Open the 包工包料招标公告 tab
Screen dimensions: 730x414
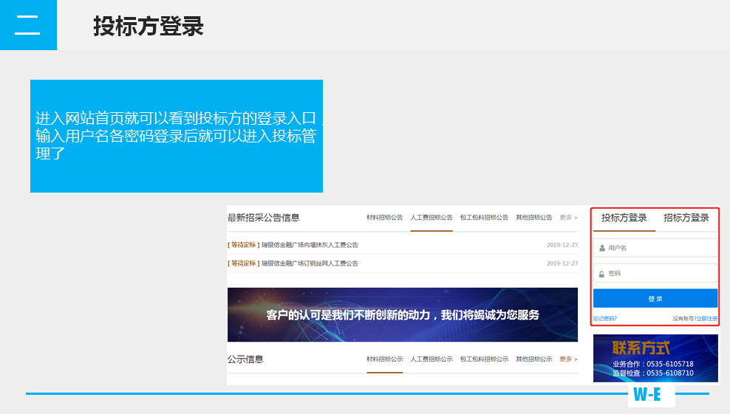[x=484, y=218]
